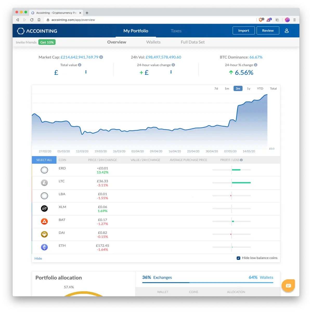Click the browser address bar URL
Image resolution: width=312 pixels, height=312 pixels.
73,20
